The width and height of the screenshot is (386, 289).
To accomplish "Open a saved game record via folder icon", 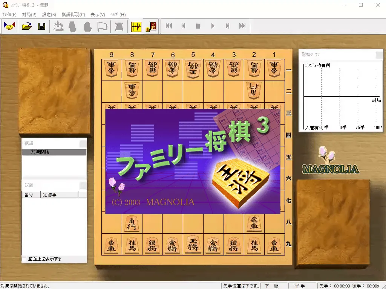I will pos(26,26).
